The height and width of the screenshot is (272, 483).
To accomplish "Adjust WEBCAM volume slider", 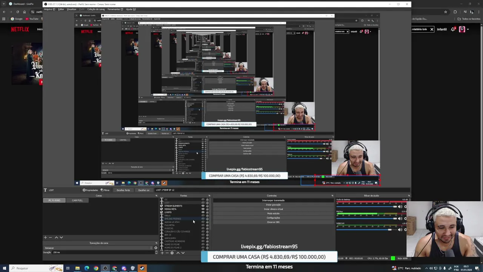I will (x=367, y=230).
